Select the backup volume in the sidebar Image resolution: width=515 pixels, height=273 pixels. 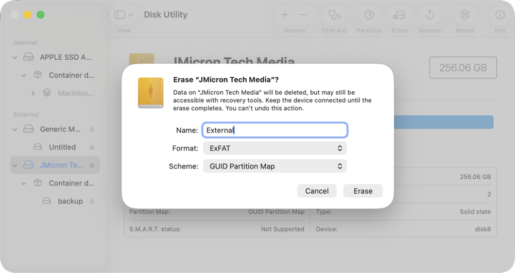tap(70, 201)
